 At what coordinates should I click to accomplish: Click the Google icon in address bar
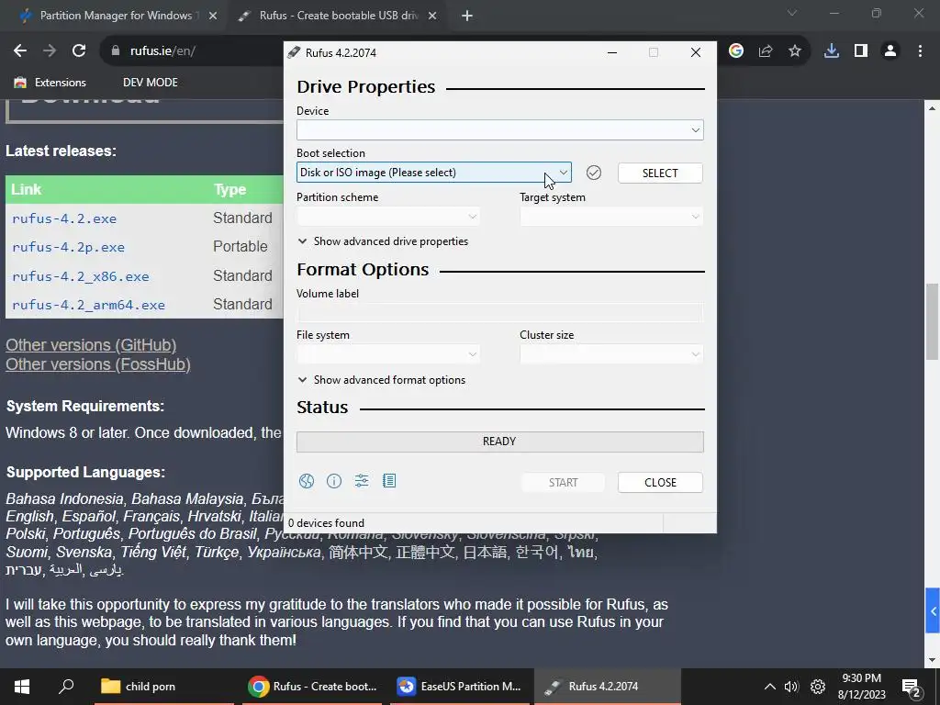[736, 51]
